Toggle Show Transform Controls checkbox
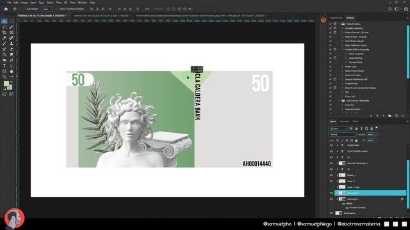The image size is (410, 230). 58,9
